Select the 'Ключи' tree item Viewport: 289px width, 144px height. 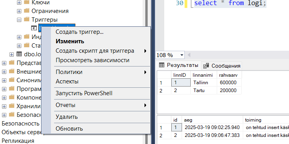coord(41,2)
